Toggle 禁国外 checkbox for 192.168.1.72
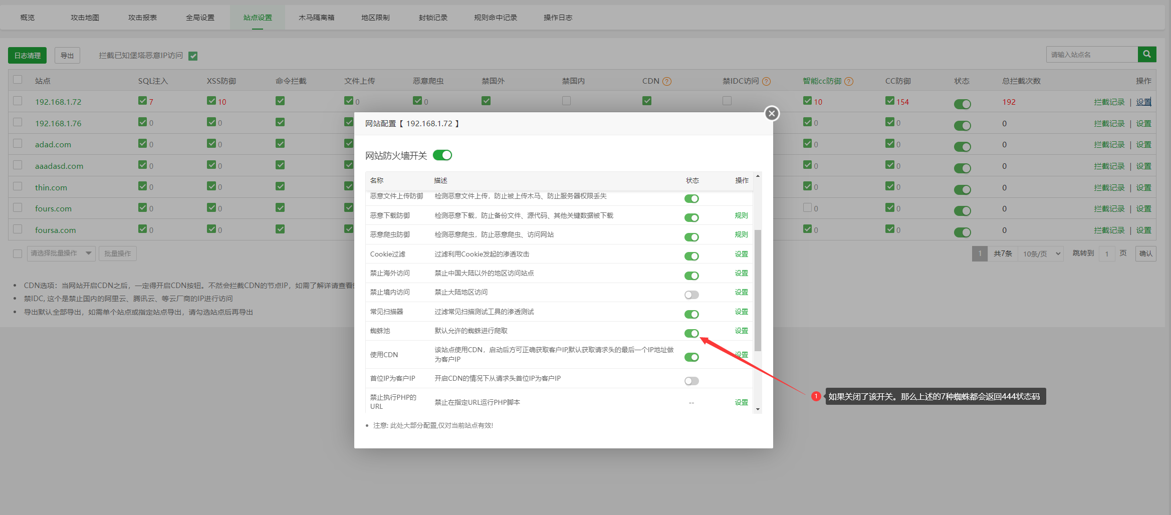The height and width of the screenshot is (515, 1171). [486, 101]
